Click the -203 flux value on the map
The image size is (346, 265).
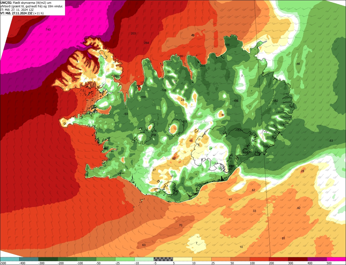tap(202, 66)
